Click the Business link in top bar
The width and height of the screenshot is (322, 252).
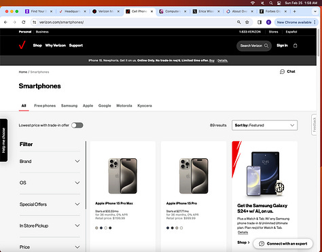[x=42, y=32]
